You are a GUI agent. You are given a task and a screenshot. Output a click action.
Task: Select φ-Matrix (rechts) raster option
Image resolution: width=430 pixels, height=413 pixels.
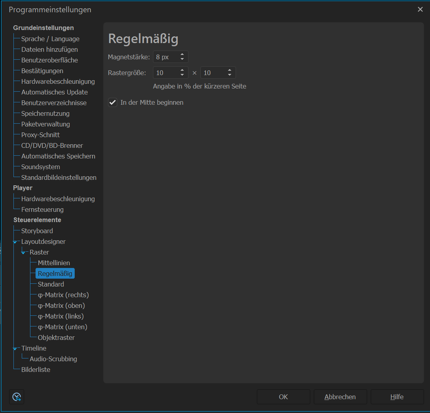(63, 295)
